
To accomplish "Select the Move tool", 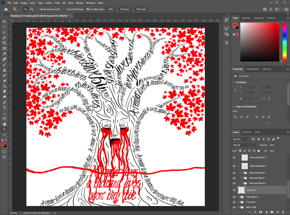I will [x=5, y=21].
